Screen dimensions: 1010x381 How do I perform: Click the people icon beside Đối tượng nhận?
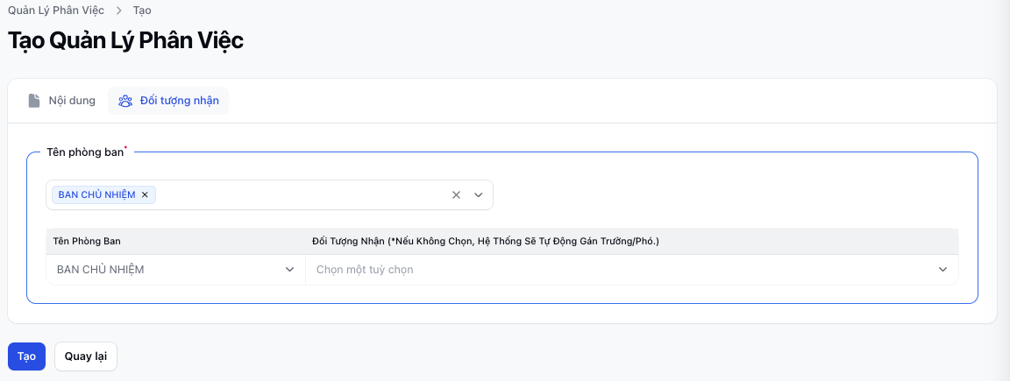point(125,101)
